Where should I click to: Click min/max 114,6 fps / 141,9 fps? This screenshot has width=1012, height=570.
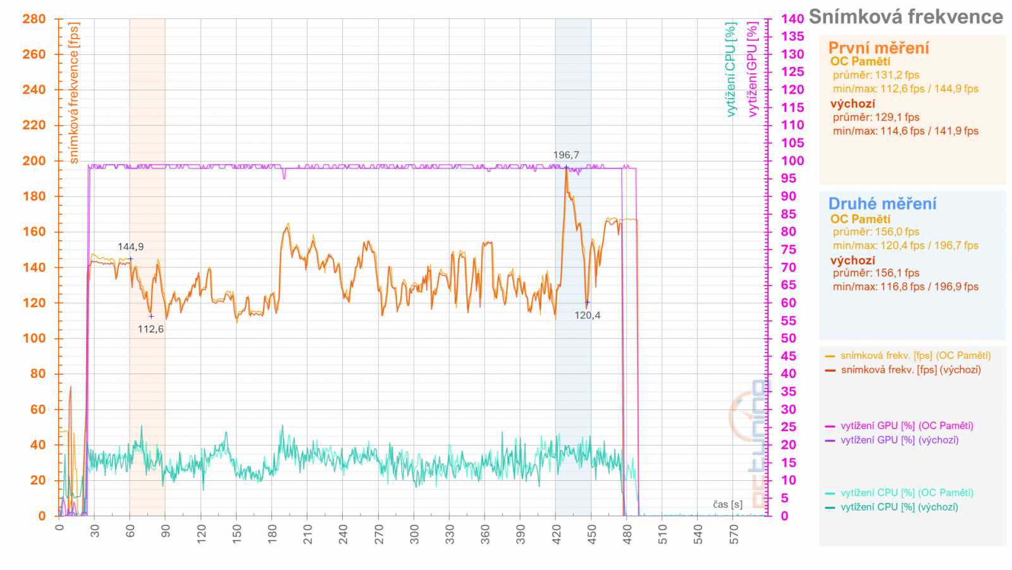click(x=906, y=131)
